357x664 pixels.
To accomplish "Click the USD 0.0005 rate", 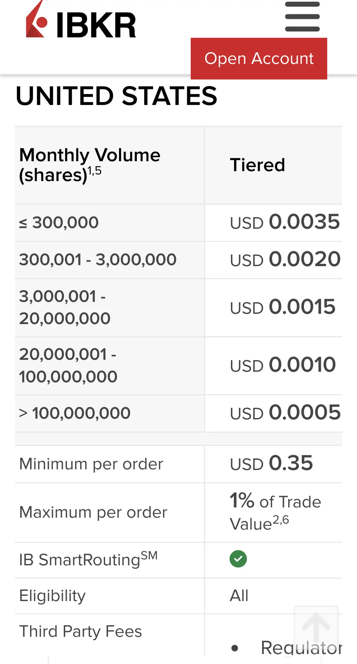I will click(285, 413).
